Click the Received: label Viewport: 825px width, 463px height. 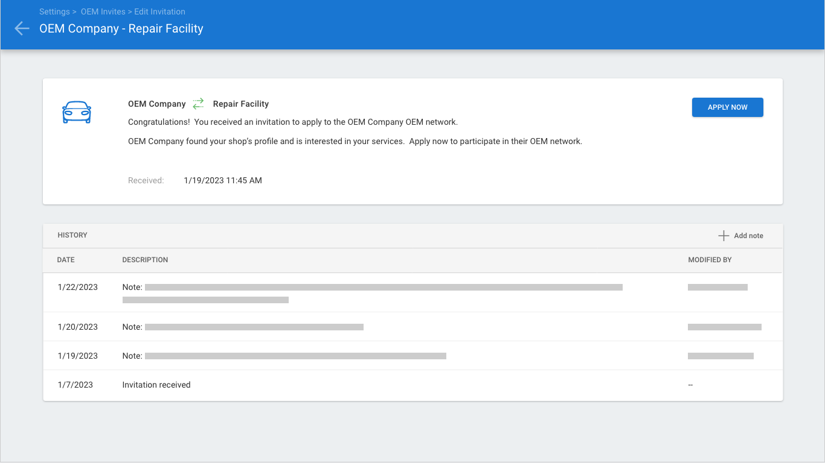click(x=146, y=180)
